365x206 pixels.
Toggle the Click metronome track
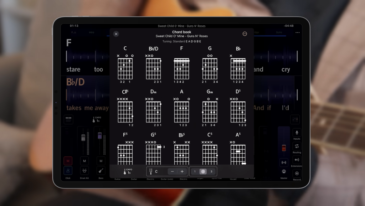pos(68,171)
